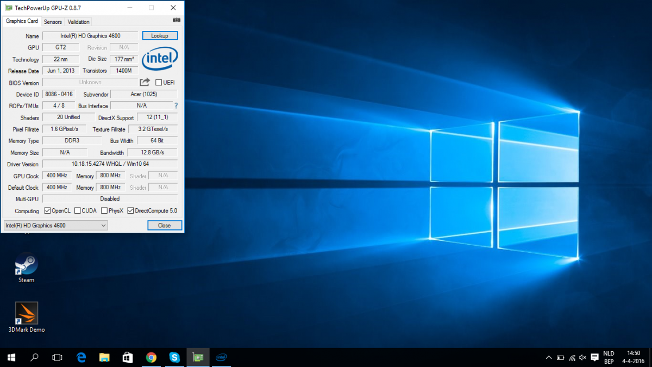Toggle the PhysX checkbox
This screenshot has height=367, width=652.
click(x=104, y=211)
